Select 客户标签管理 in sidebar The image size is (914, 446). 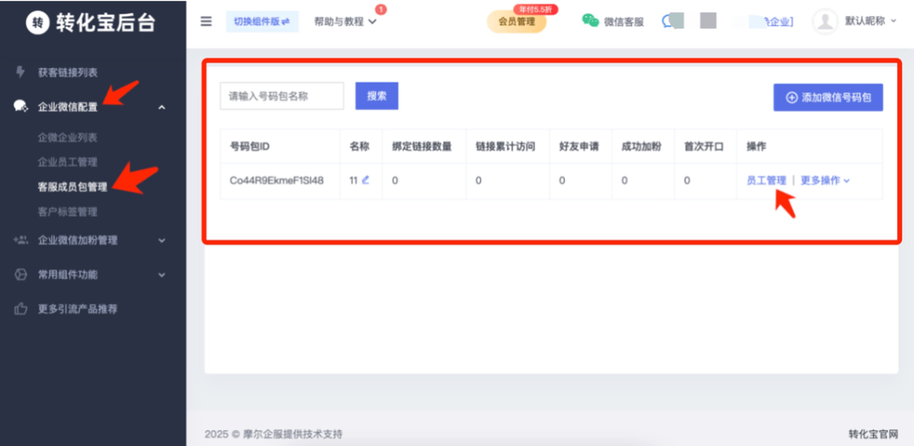[67, 212]
